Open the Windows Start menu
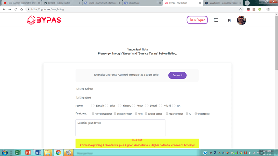Viewport: 278px width, 156px height. coord(5,152)
